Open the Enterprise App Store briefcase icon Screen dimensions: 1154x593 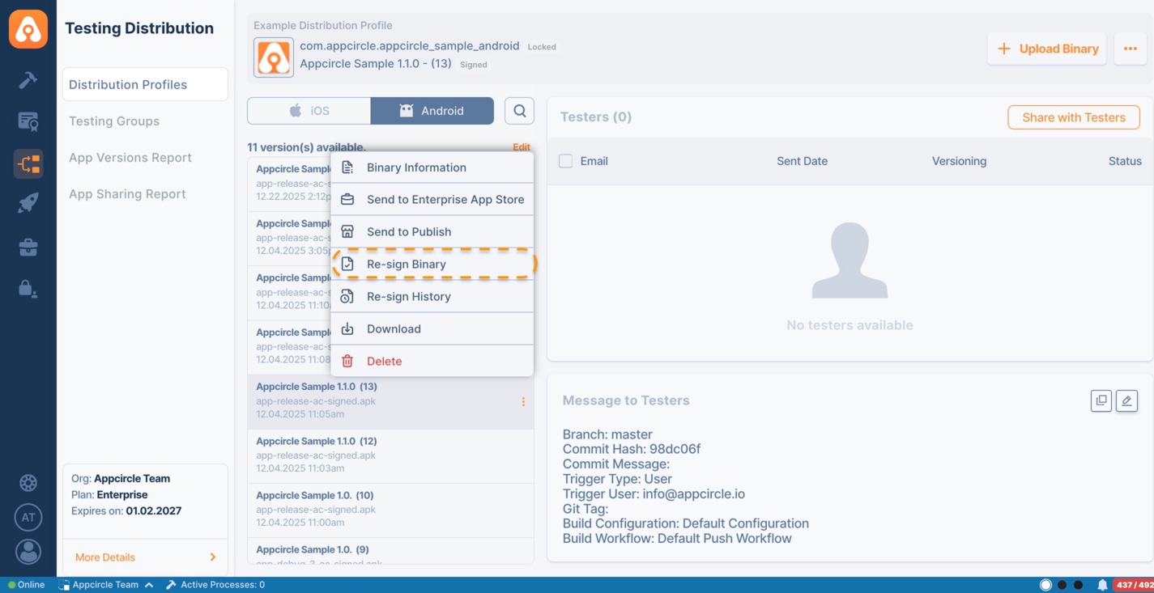click(28, 247)
